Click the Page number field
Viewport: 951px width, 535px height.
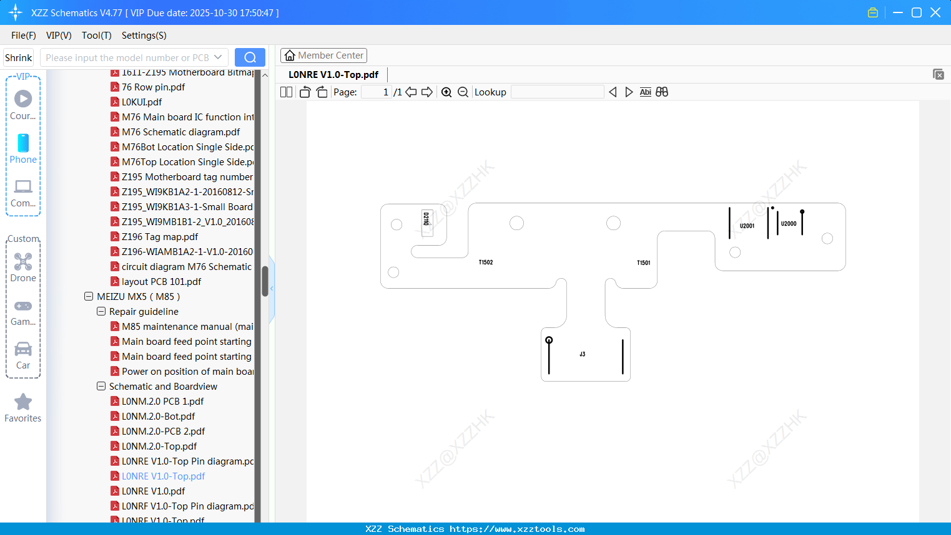[x=377, y=92]
